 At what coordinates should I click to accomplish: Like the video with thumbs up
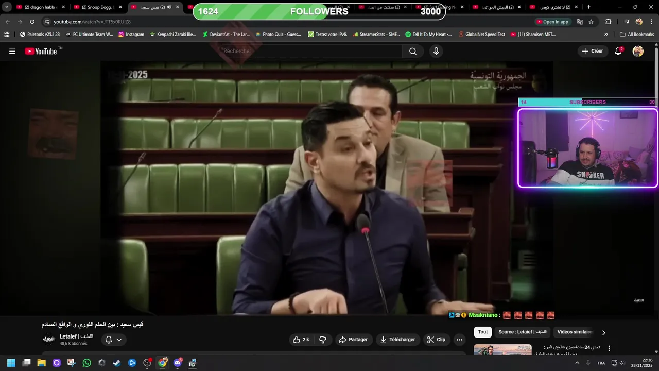(301, 340)
